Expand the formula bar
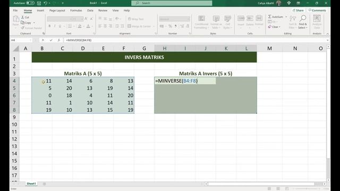This screenshot has height=191, width=340. 327,40
